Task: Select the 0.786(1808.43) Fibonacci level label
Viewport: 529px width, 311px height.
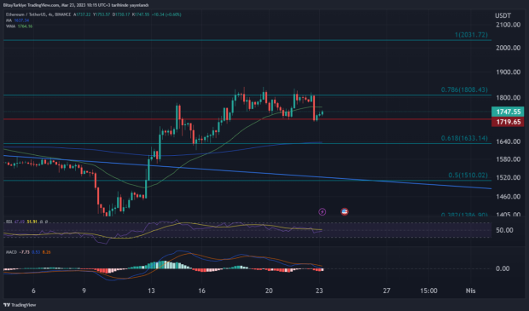Action: [x=464, y=89]
